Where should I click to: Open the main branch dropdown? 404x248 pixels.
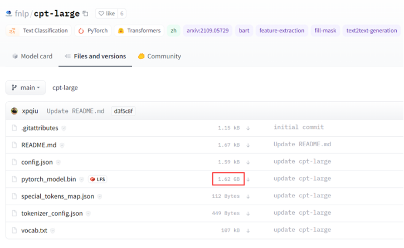26,88
